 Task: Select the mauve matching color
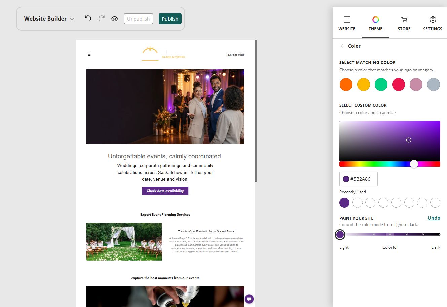point(416,84)
